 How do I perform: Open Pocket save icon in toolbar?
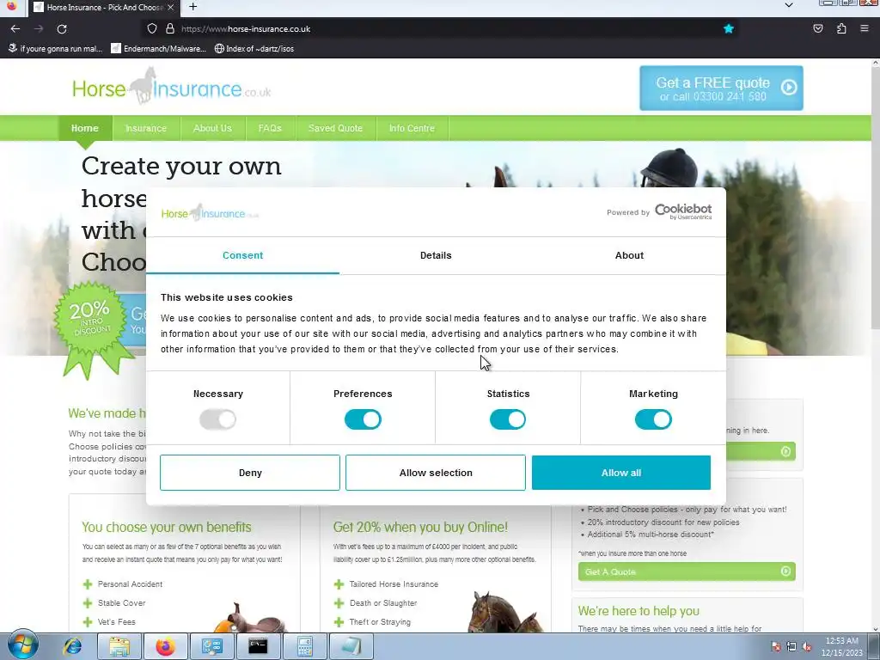pos(818,28)
